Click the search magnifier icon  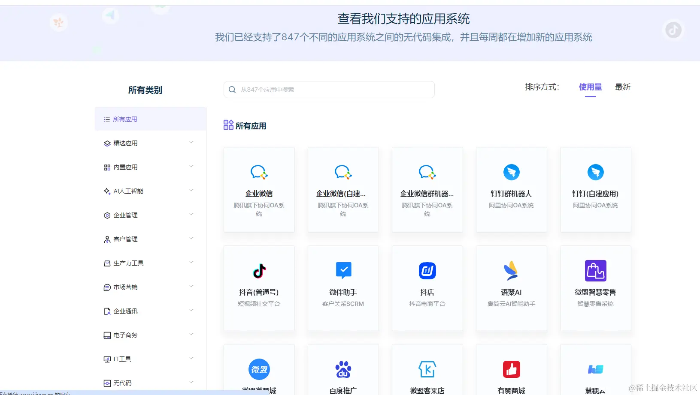click(232, 90)
